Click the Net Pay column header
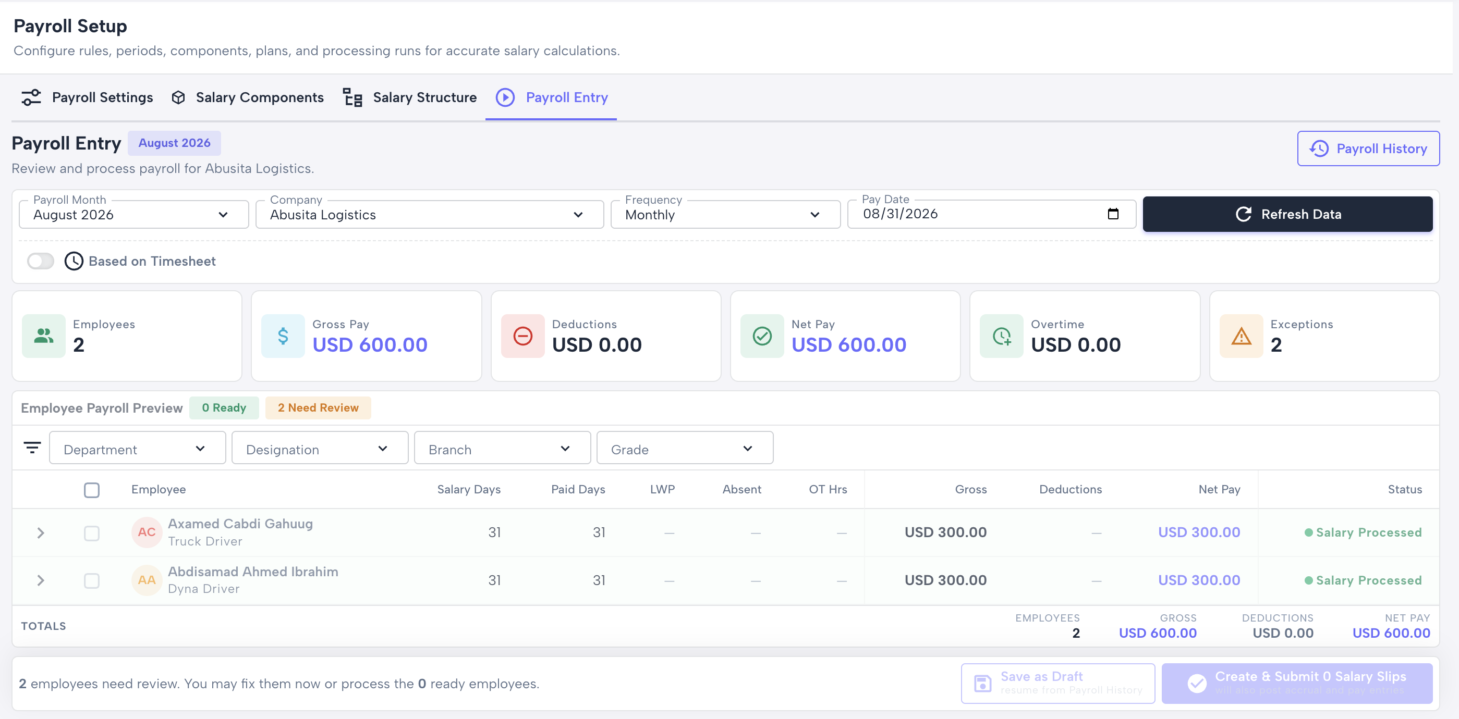The width and height of the screenshot is (1459, 719). coord(1220,489)
